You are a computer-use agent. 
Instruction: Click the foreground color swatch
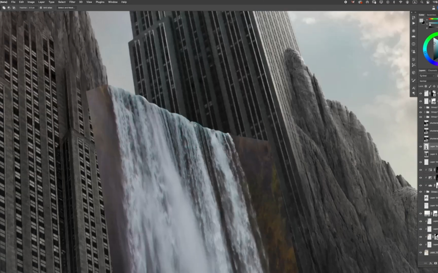[x=421, y=21]
